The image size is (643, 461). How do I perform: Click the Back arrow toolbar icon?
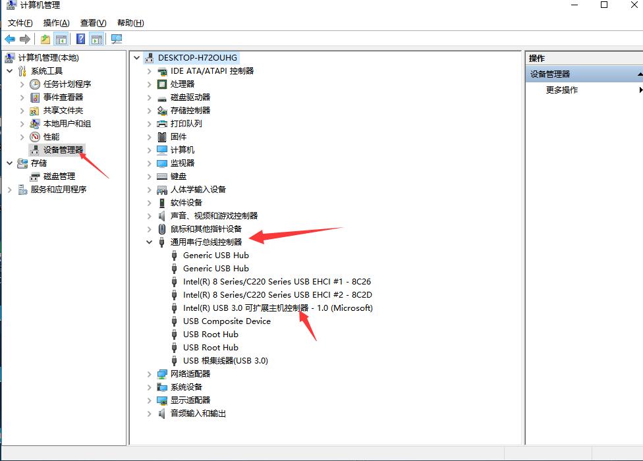point(10,40)
